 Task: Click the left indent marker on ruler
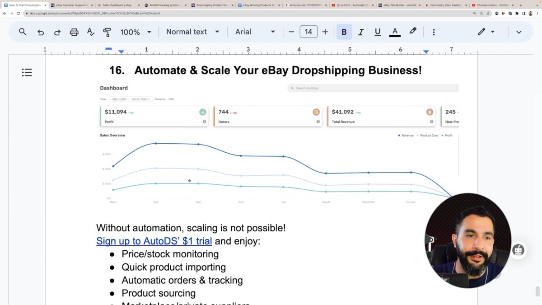click(121, 52)
